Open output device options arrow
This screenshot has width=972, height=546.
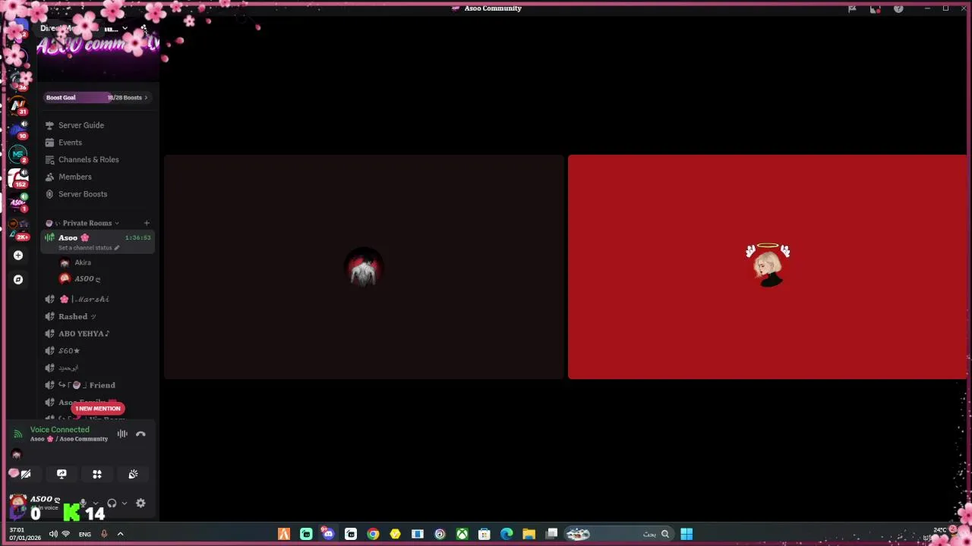(124, 503)
